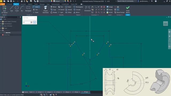Viewport: 171px width, 96px height.
Task: Select the Circle tool
Action: click(17, 9)
